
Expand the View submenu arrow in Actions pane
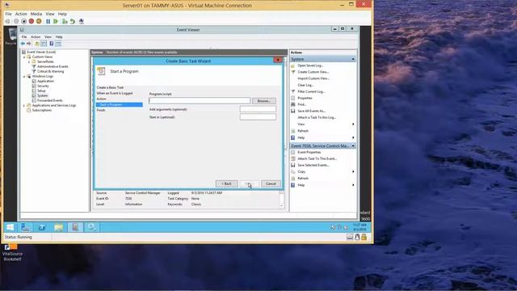coord(353,124)
